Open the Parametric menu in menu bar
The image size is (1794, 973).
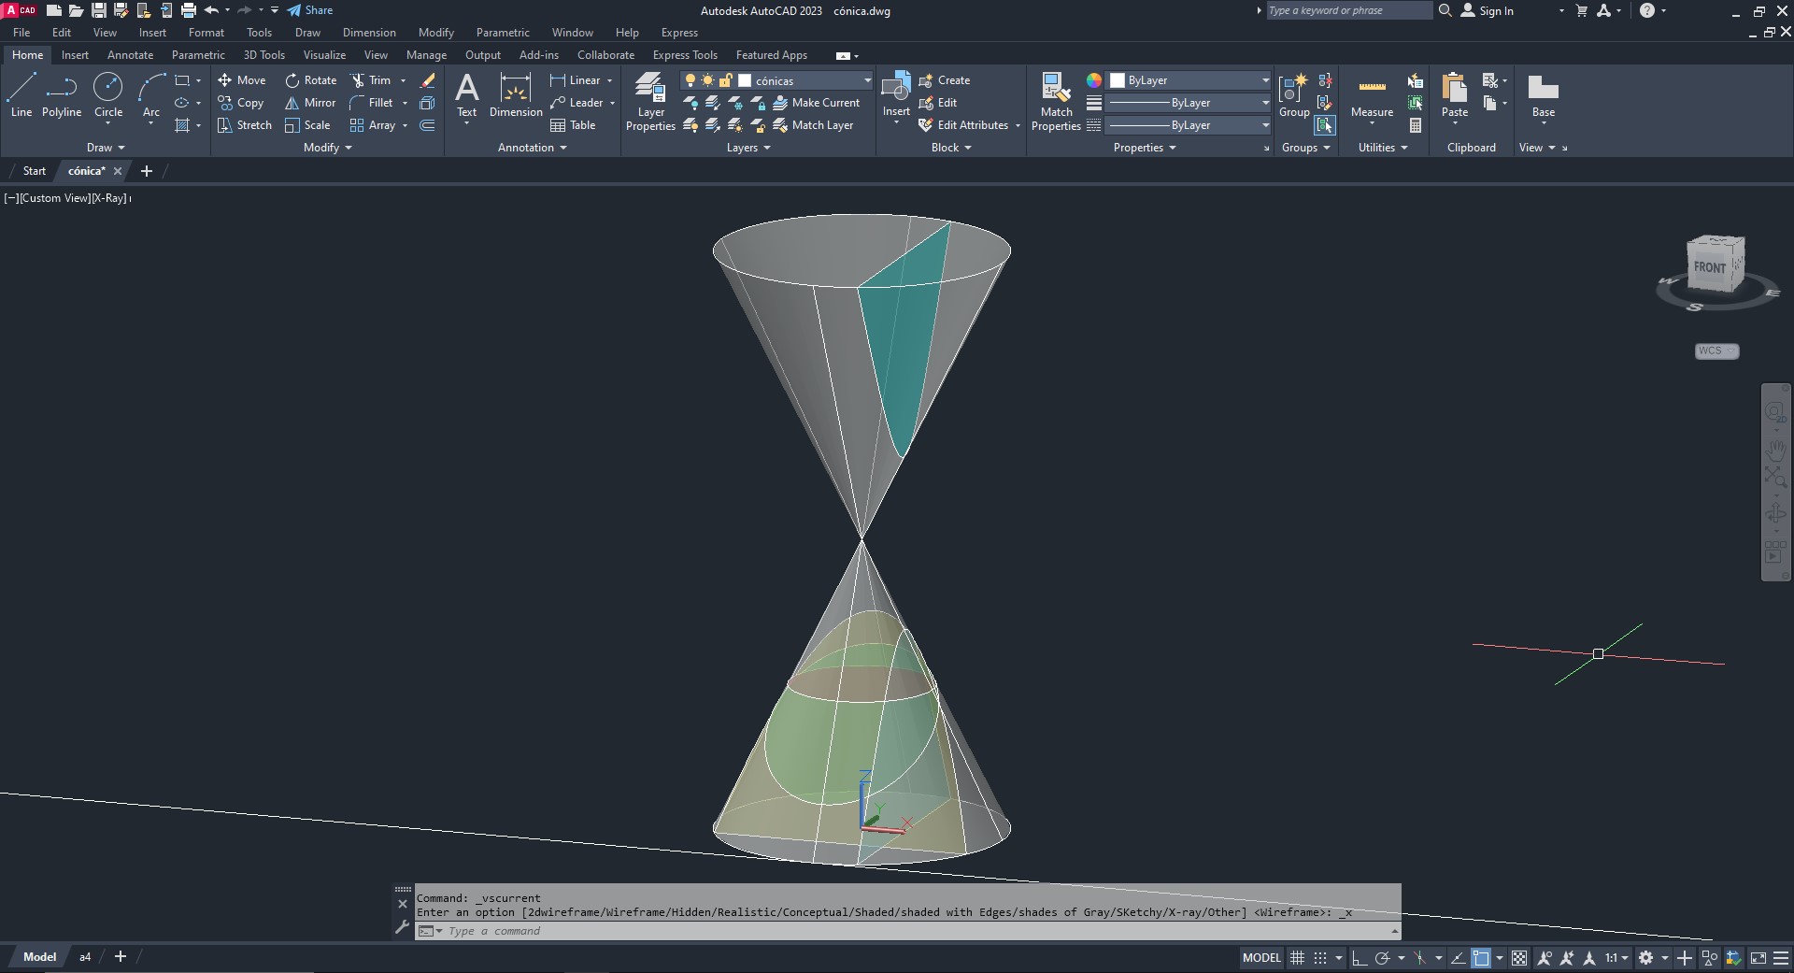(x=503, y=33)
